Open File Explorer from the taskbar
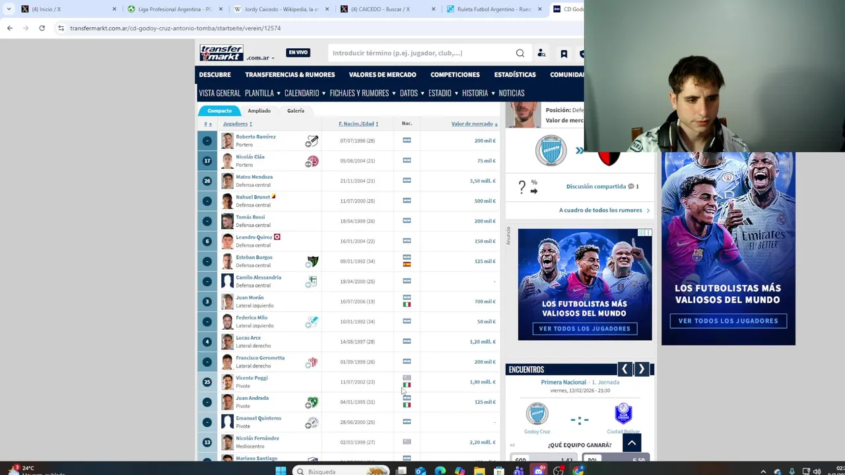This screenshot has width=845, height=475. [479, 471]
